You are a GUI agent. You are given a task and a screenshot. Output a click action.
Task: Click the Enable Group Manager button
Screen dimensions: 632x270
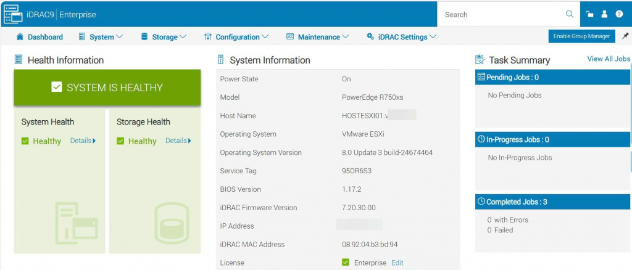click(x=581, y=36)
